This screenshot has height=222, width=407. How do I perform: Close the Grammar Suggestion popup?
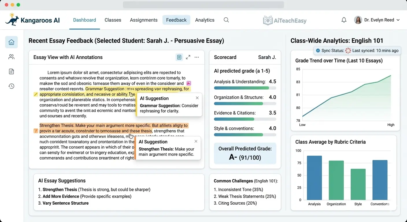(197, 98)
